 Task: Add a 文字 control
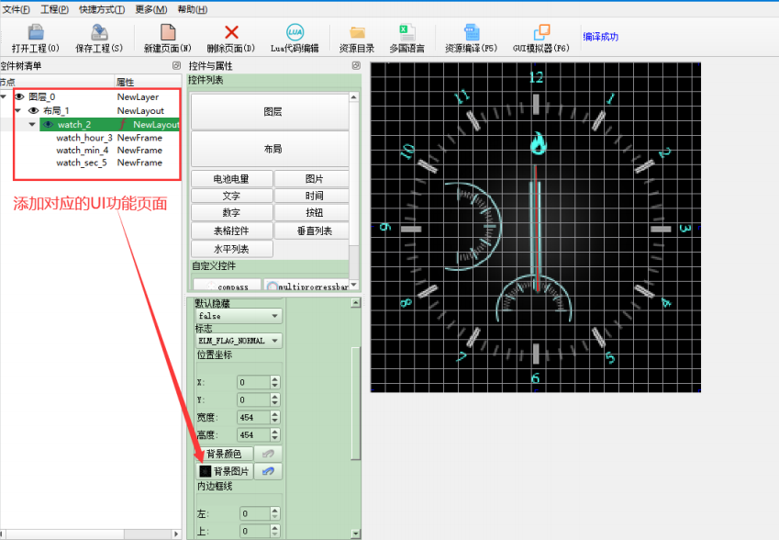[x=232, y=196]
